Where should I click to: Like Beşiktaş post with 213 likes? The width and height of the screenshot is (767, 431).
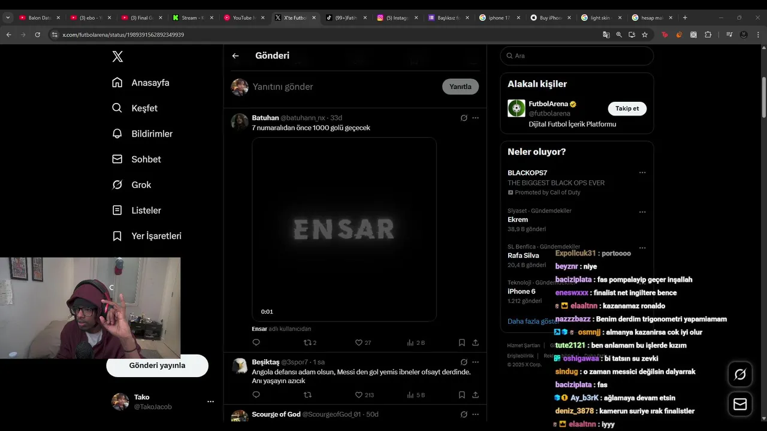coord(364,394)
